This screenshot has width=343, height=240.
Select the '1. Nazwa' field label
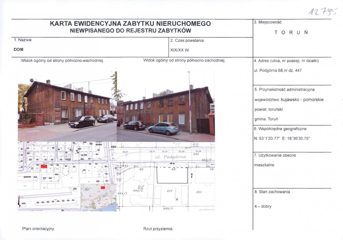pyautogui.click(x=23, y=40)
